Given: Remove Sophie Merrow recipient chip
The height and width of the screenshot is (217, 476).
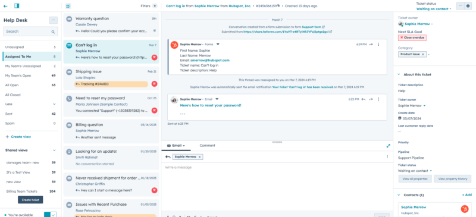Looking at the screenshot, I should pyautogui.click(x=199, y=157).
